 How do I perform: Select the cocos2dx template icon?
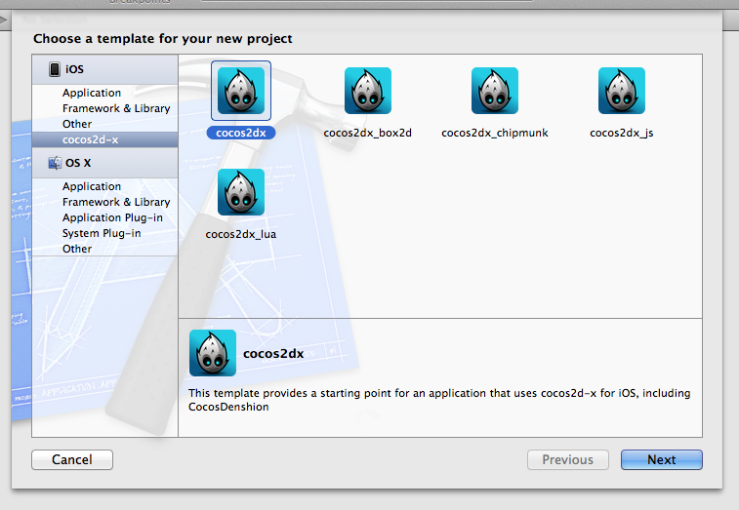coord(241,91)
